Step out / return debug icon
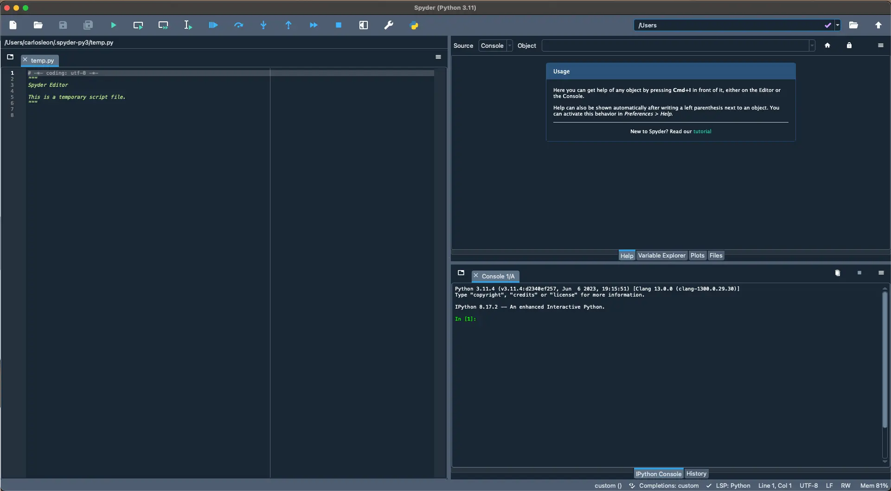Viewport: 891px width, 491px height. click(x=288, y=25)
